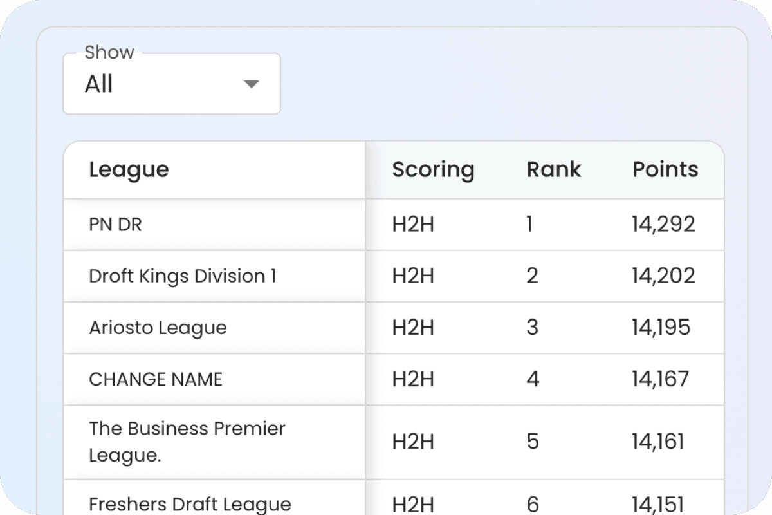The width and height of the screenshot is (772, 515).
Task: Select rank 4 next to CHANGE NAME
Action: 533,379
